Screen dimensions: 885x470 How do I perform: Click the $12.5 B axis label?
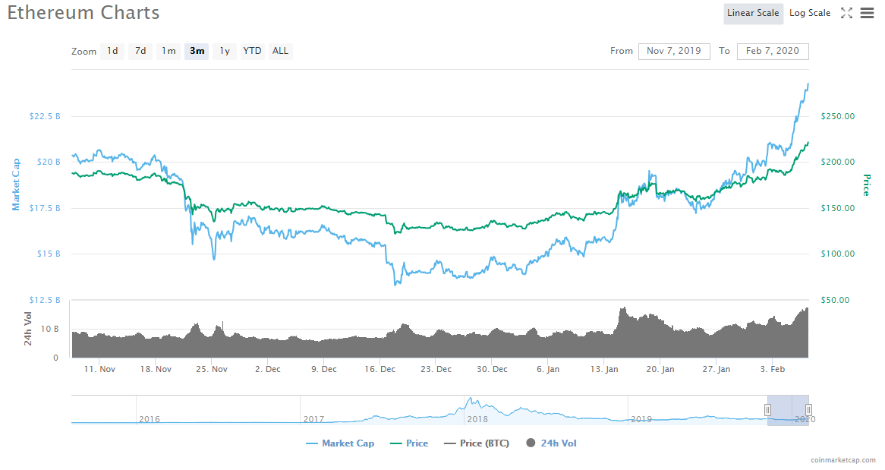click(x=45, y=300)
